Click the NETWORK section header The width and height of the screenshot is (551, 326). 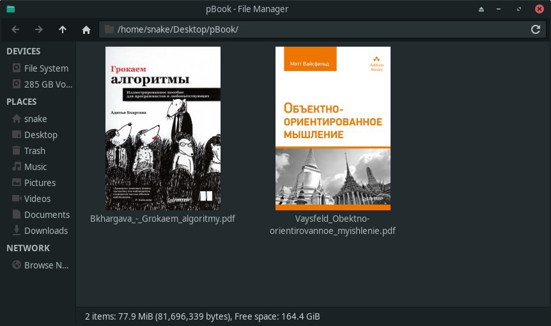tap(28, 248)
